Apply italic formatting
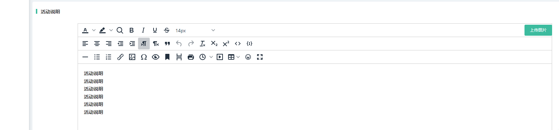 (x=143, y=30)
